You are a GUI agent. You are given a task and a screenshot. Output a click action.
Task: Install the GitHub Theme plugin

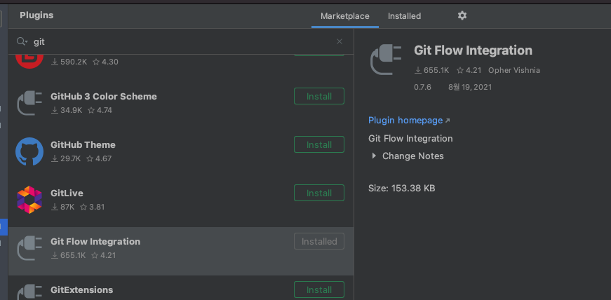(319, 144)
